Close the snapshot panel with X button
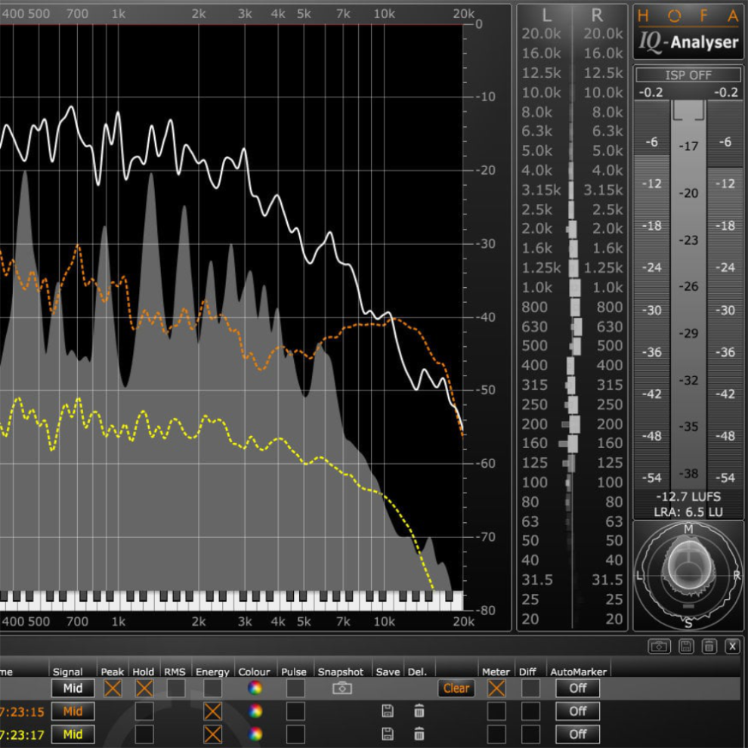The image size is (748, 748). (x=732, y=646)
